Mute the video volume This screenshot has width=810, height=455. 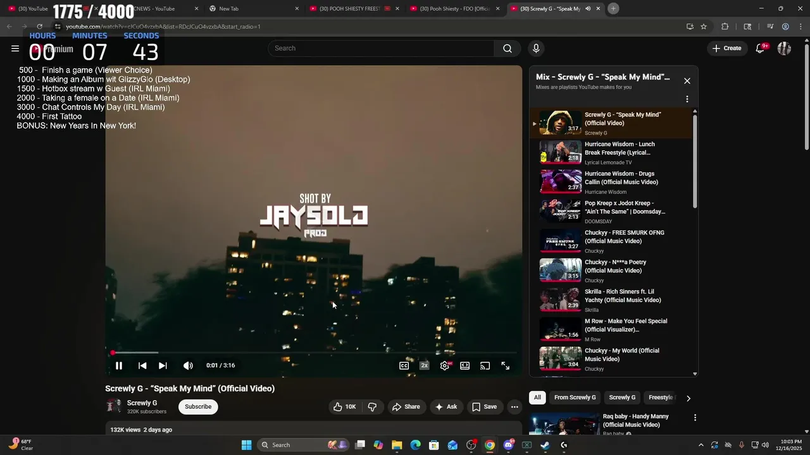[x=188, y=365]
